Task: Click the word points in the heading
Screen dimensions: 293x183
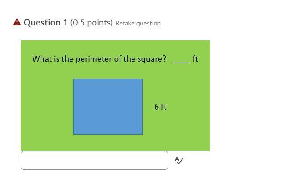Action: [x=99, y=22]
